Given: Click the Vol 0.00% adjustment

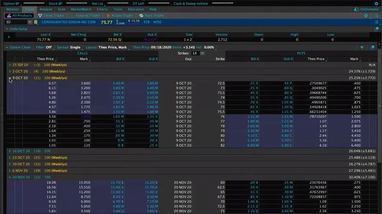Looking at the screenshot, I should click(x=209, y=48).
